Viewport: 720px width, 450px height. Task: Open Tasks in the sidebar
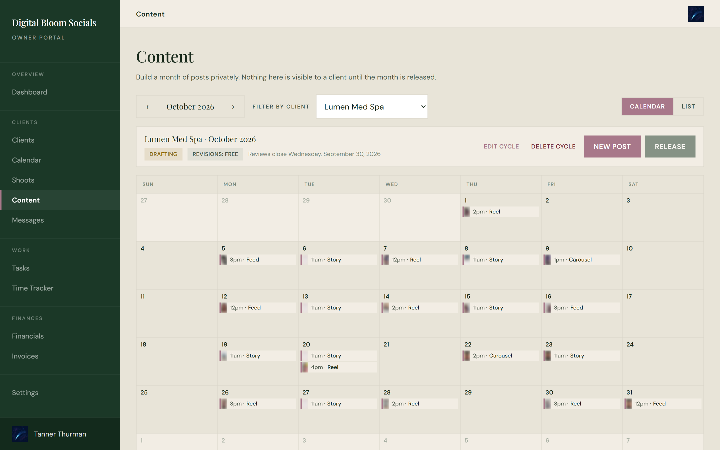60,268
